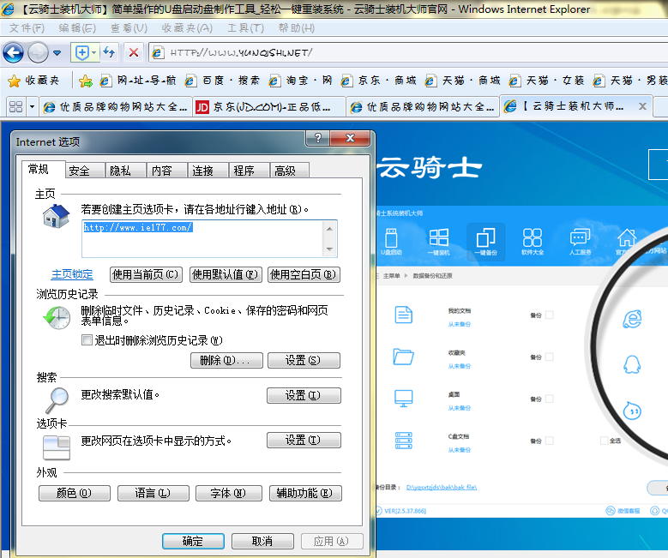Enable 退出时删除浏览历史记录 checkbox
Screen dimensions: 668x558
pyautogui.click(x=87, y=340)
